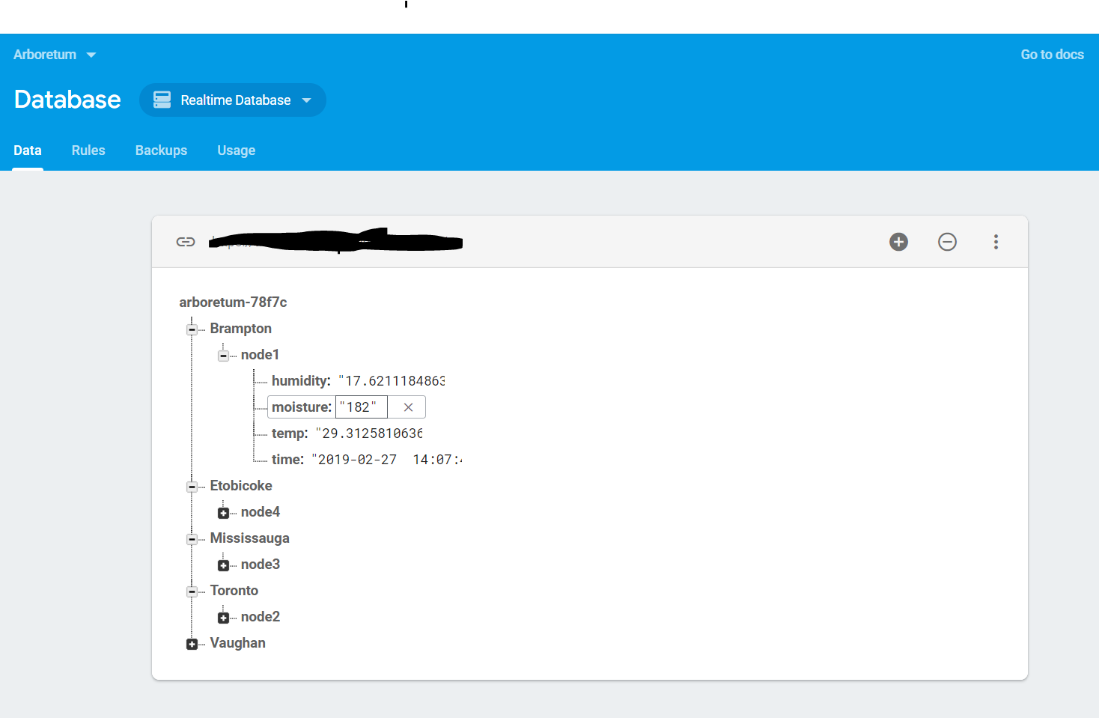Open the three-dot overflow menu
Image resolution: width=1099 pixels, height=718 pixels.
click(x=996, y=242)
